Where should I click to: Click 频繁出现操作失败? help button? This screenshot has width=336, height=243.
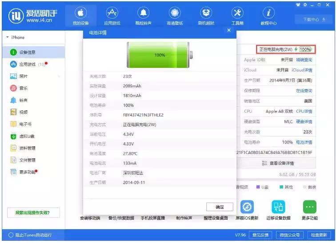[33, 213]
